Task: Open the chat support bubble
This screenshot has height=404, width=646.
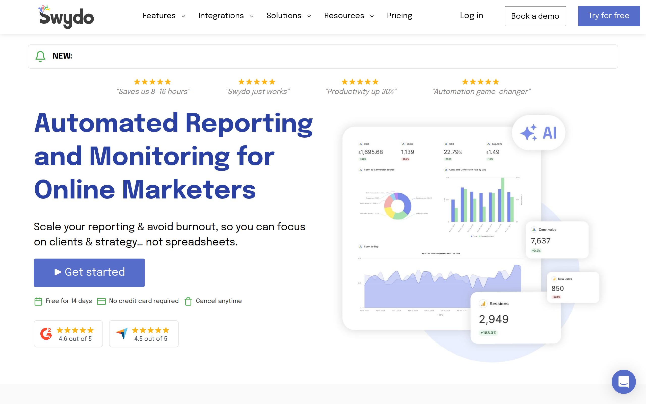Action: 623,381
